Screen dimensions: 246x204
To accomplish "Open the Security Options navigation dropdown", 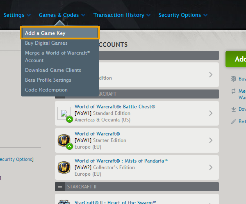I will click(183, 15).
